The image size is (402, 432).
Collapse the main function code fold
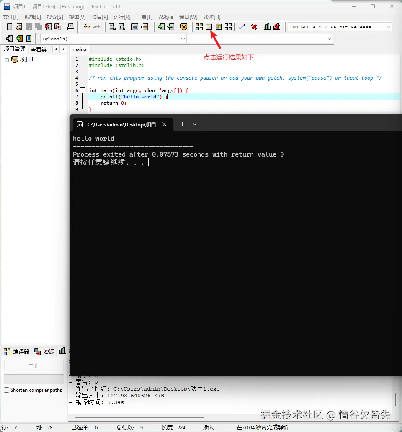tap(82, 90)
